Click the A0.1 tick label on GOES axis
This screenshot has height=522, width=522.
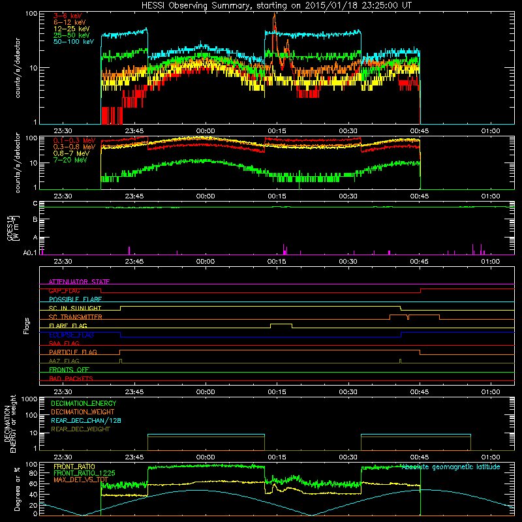pyautogui.click(x=30, y=253)
